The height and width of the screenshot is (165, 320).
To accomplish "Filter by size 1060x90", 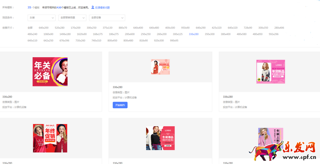I will tap(48, 34).
